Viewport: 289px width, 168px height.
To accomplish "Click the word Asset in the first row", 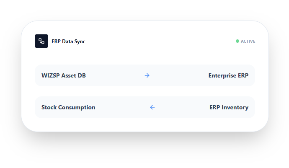I will point(69,75).
